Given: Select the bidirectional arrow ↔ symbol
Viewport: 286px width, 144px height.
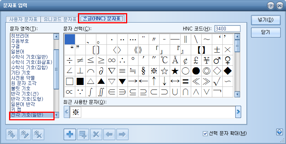Looking at the screenshot, I should click(x=175, y=82).
